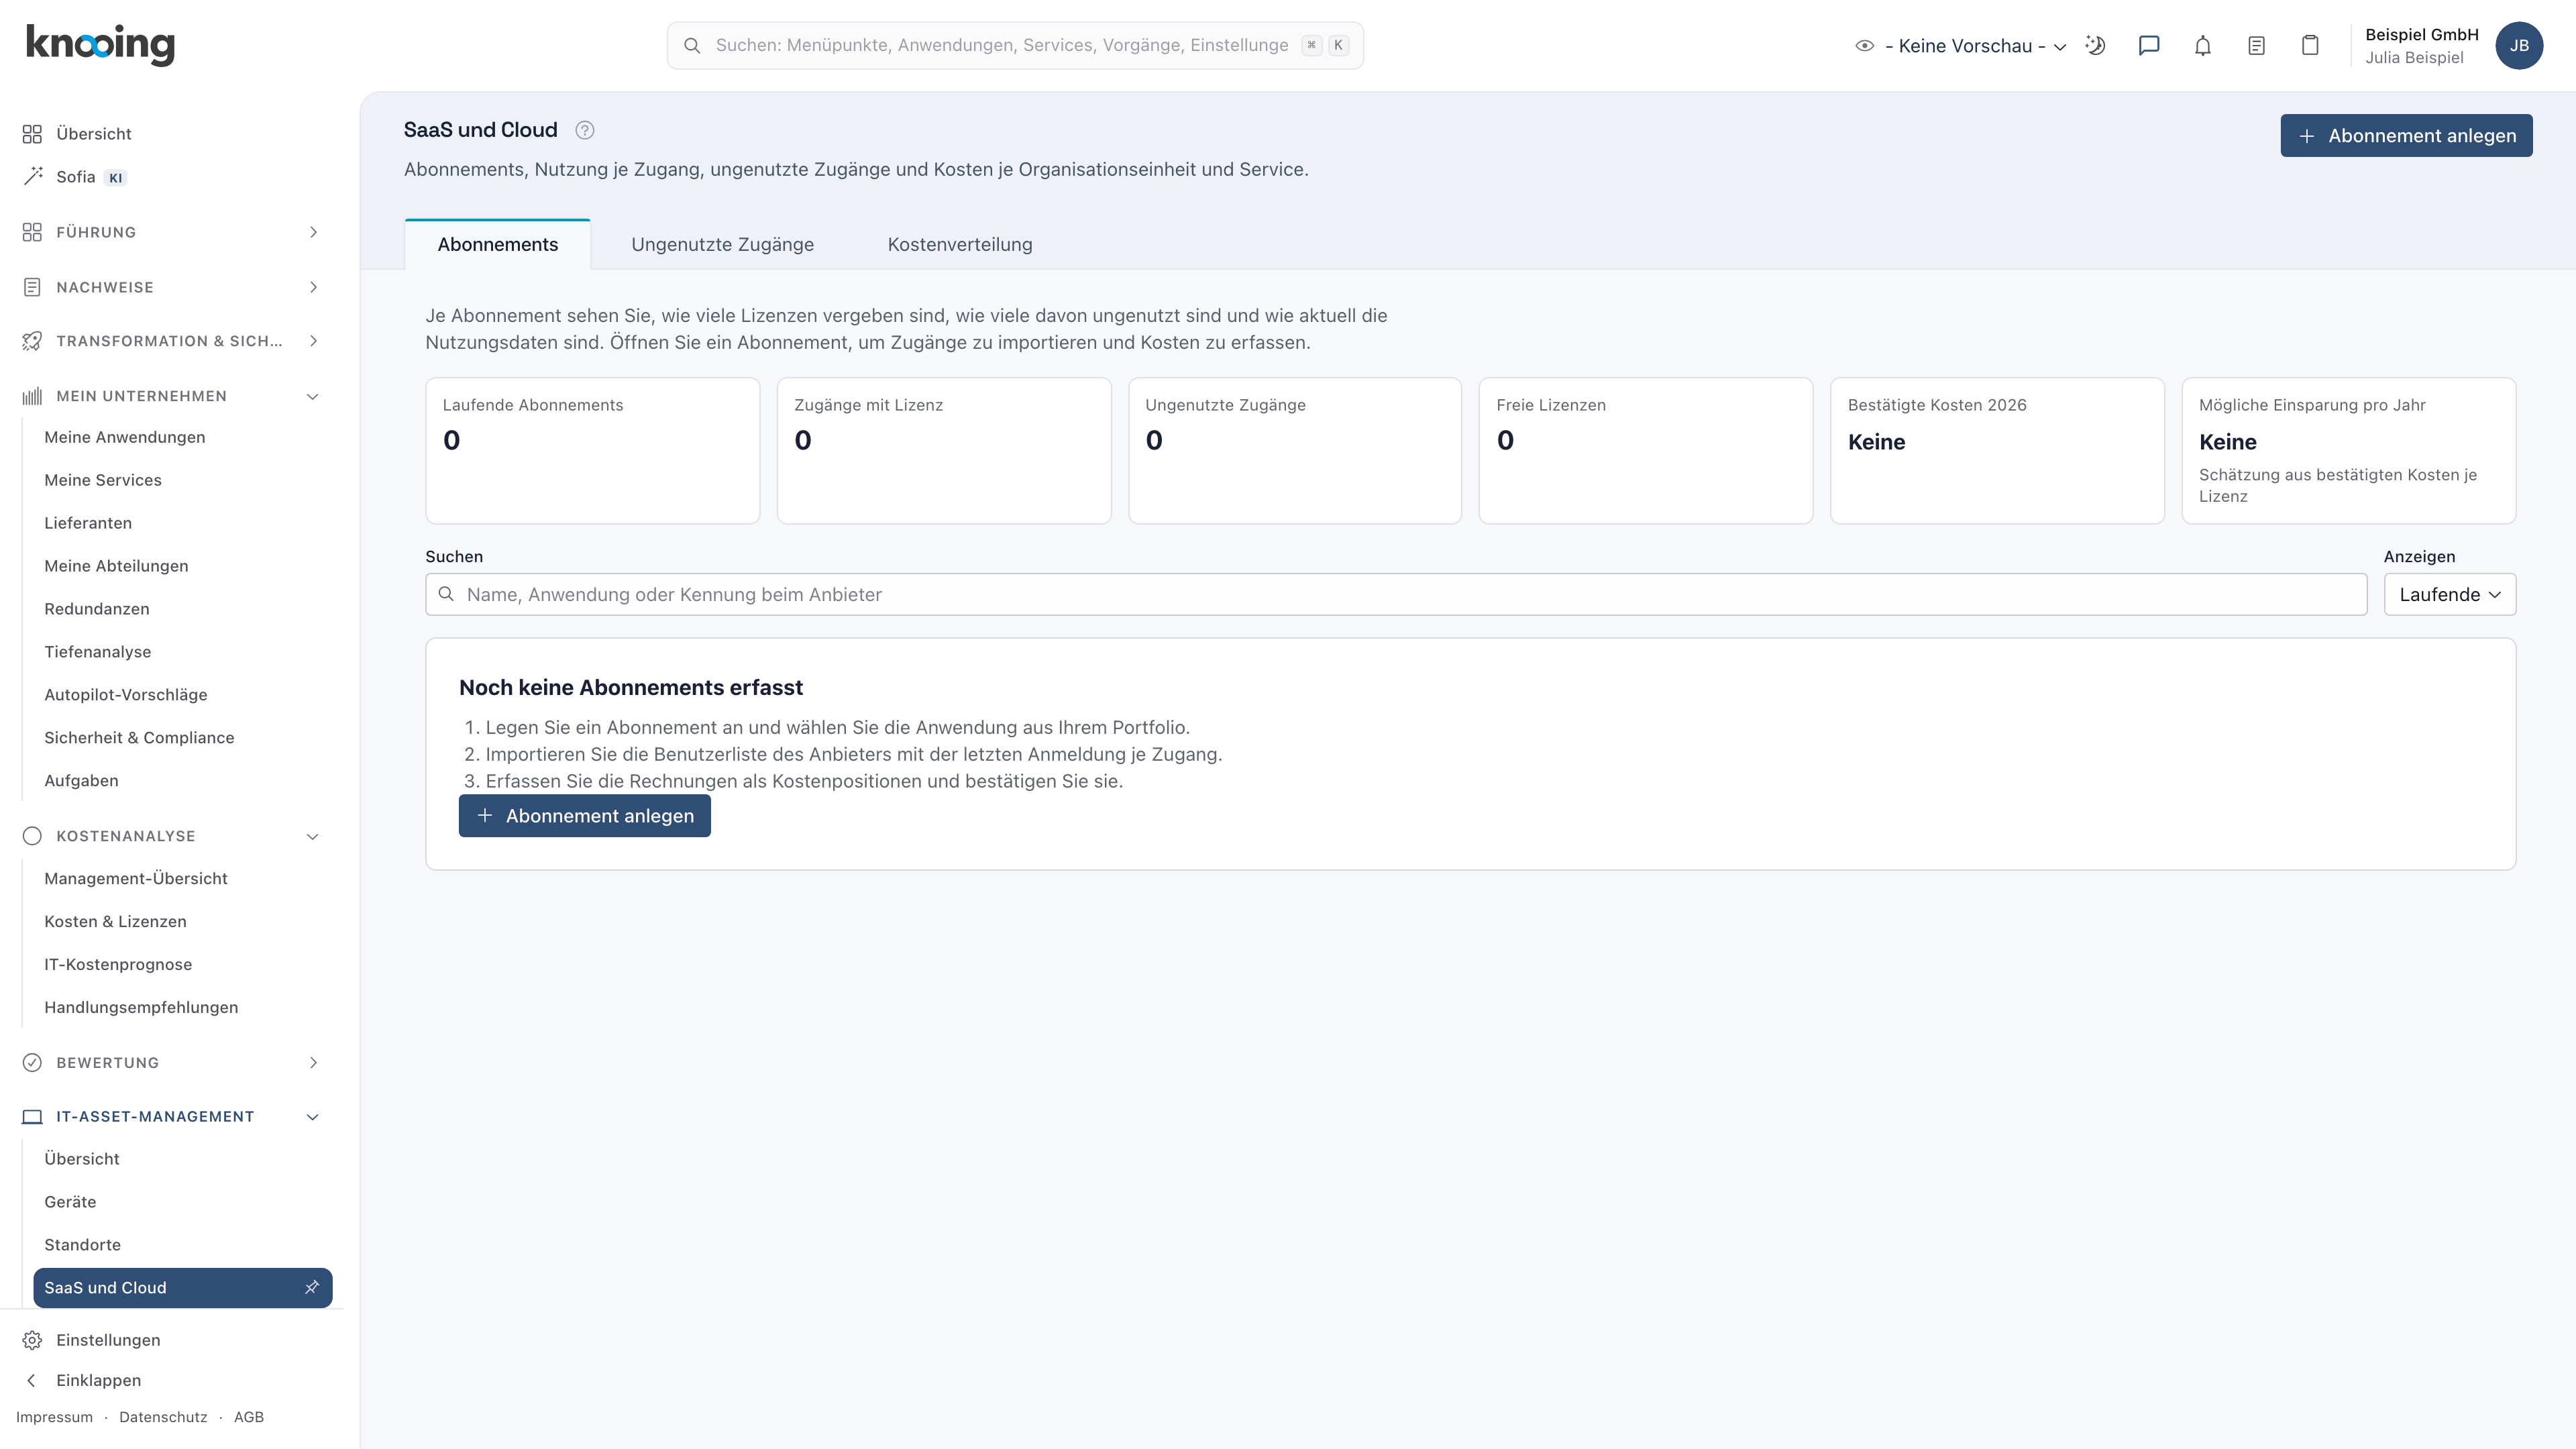Focus the subscription name search field
Screen dimensions: 2576x1449
tap(1396, 594)
